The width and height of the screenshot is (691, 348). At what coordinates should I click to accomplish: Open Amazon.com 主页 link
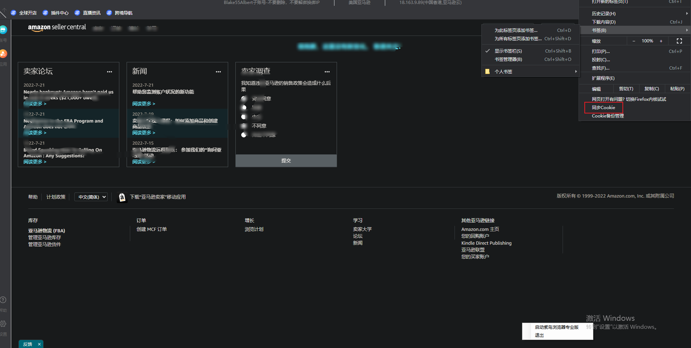click(480, 229)
